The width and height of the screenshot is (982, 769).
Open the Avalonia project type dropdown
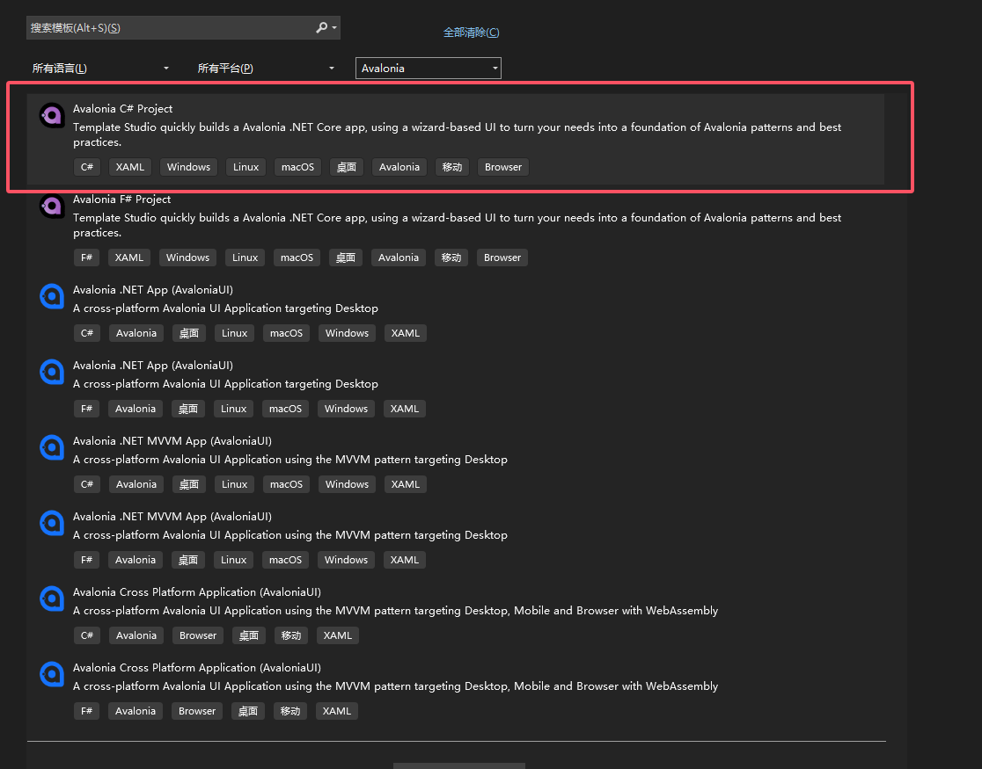[429, 69]
